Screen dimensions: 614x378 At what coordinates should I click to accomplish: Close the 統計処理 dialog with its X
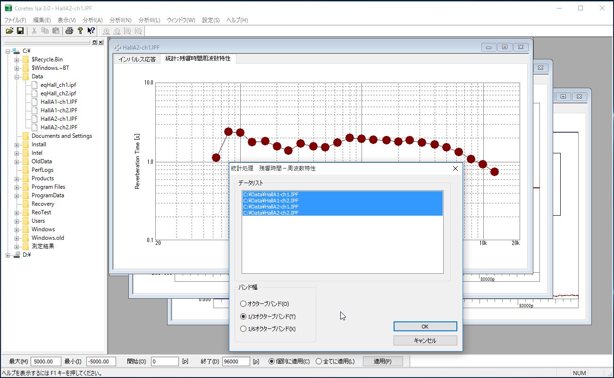coord(455,168)
